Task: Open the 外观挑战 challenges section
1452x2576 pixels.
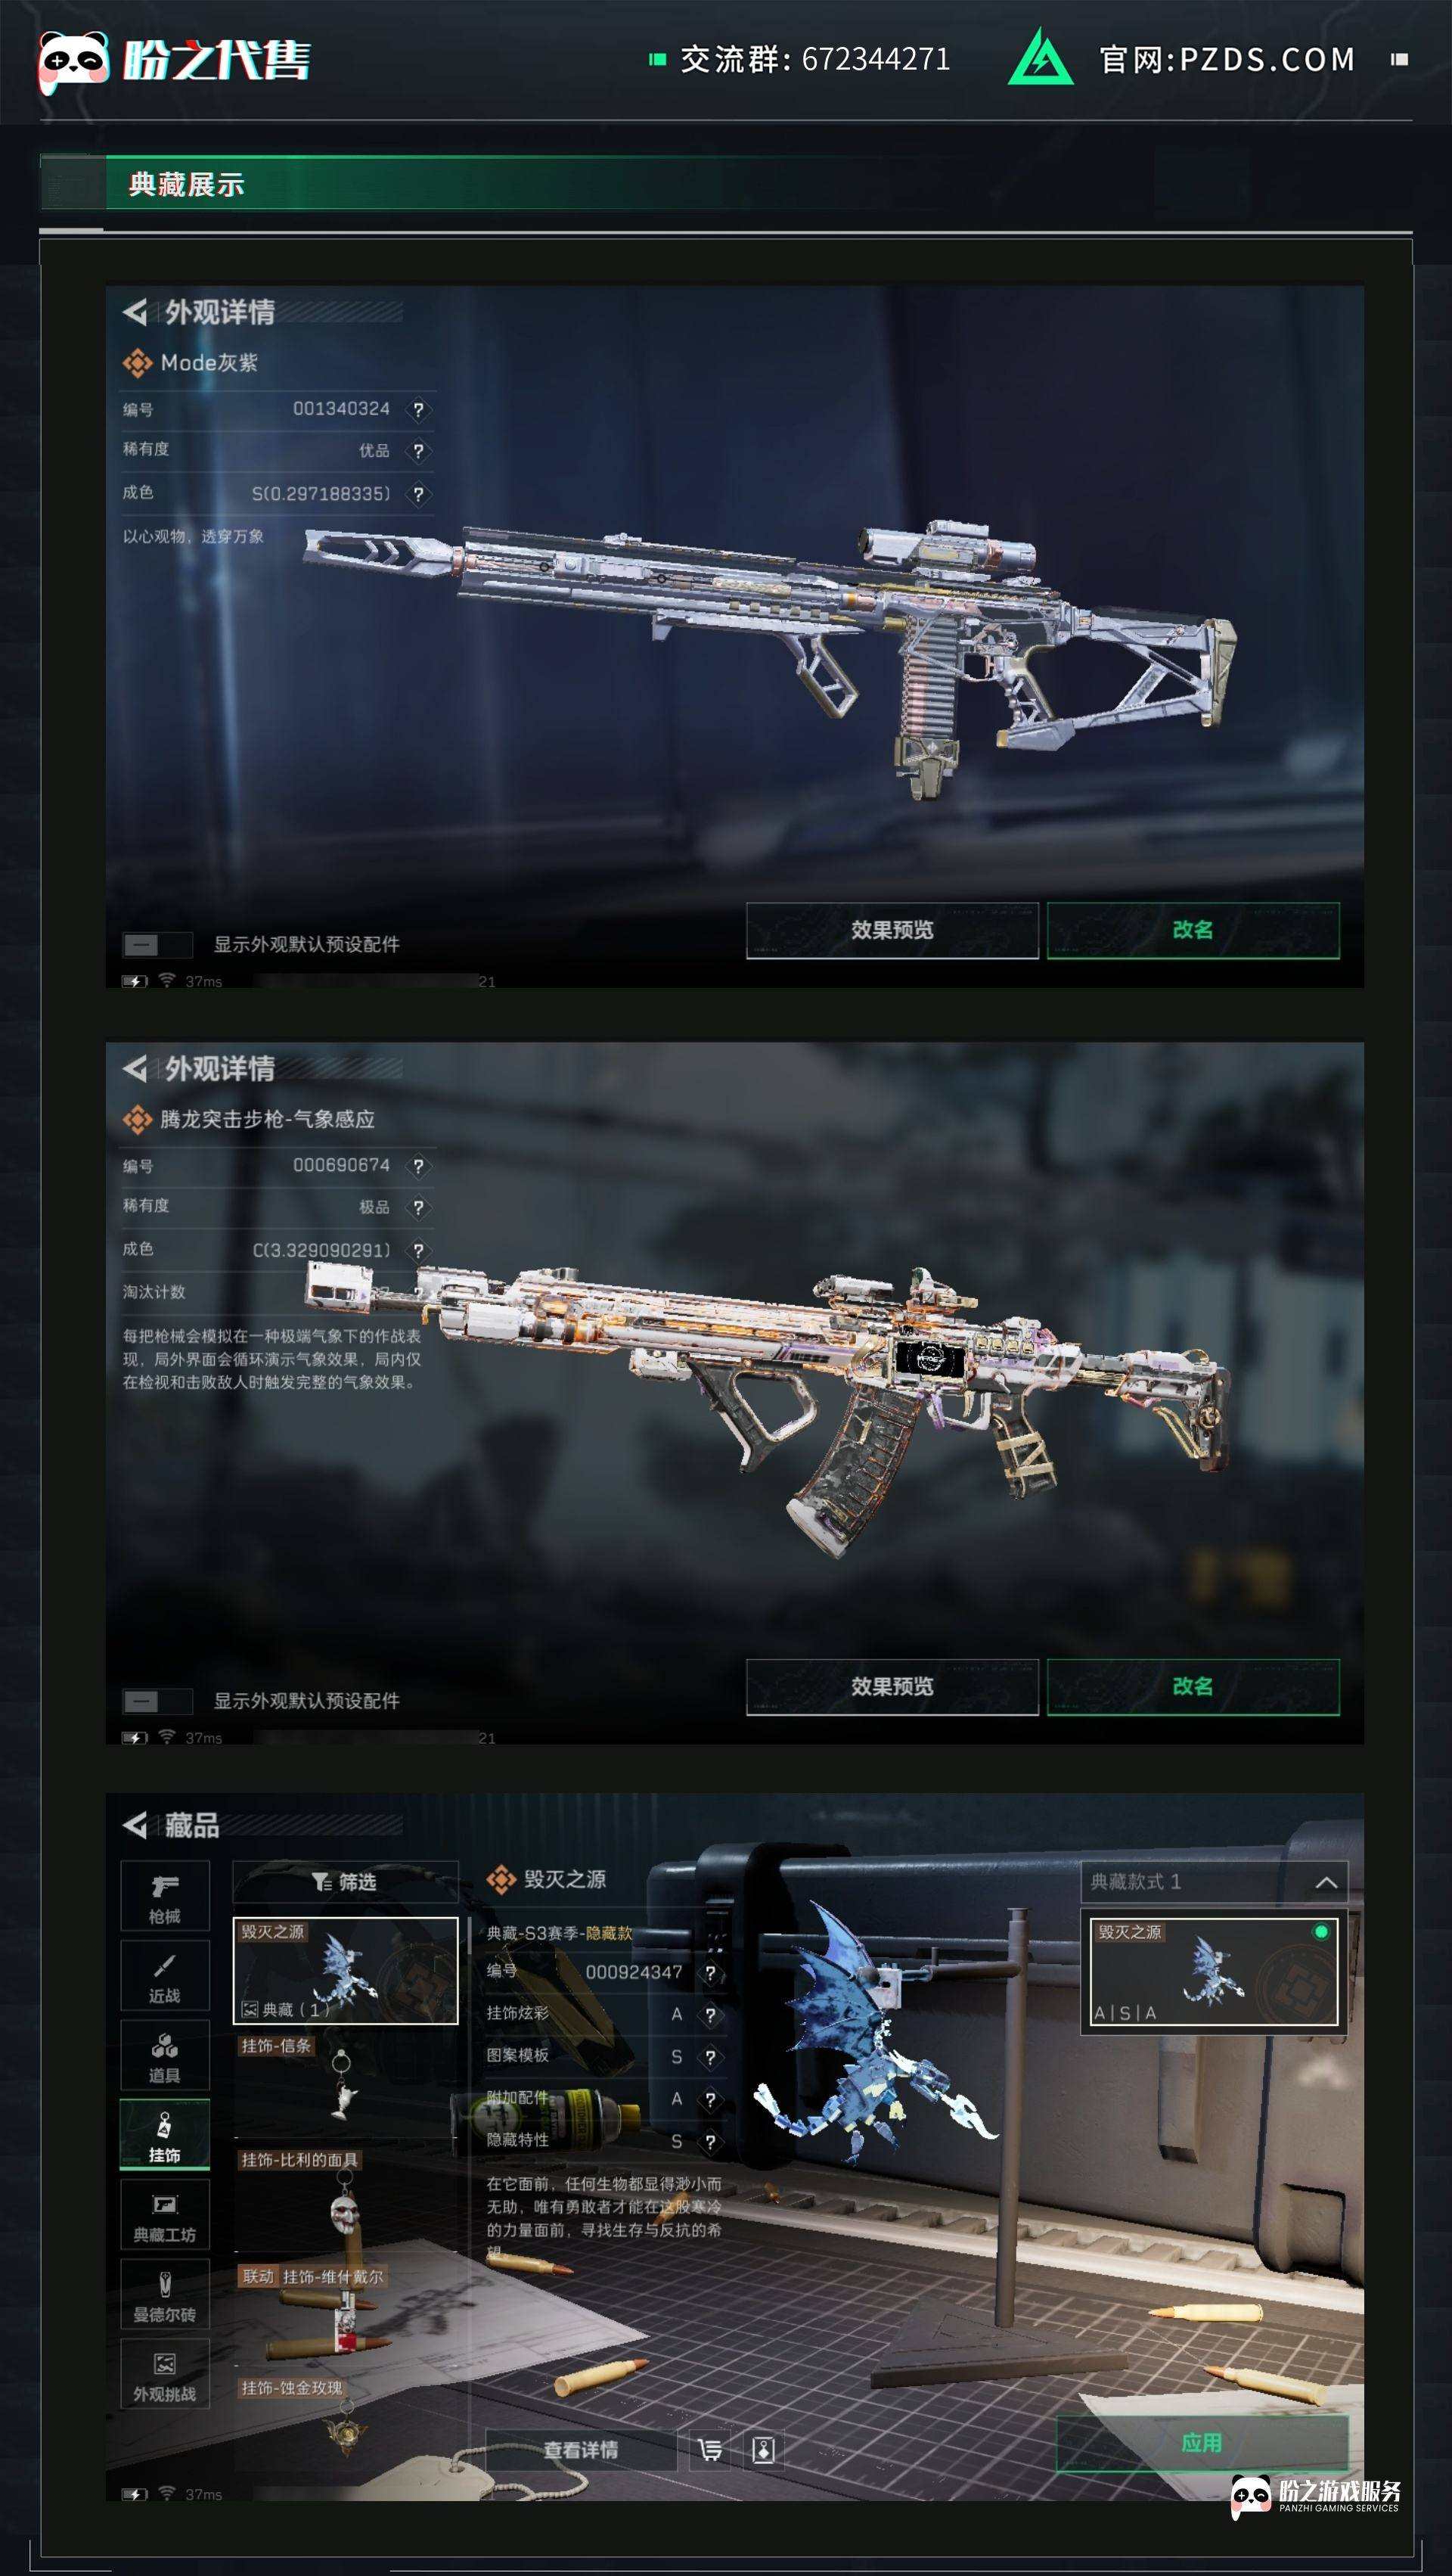Action: click(165, 2373)
